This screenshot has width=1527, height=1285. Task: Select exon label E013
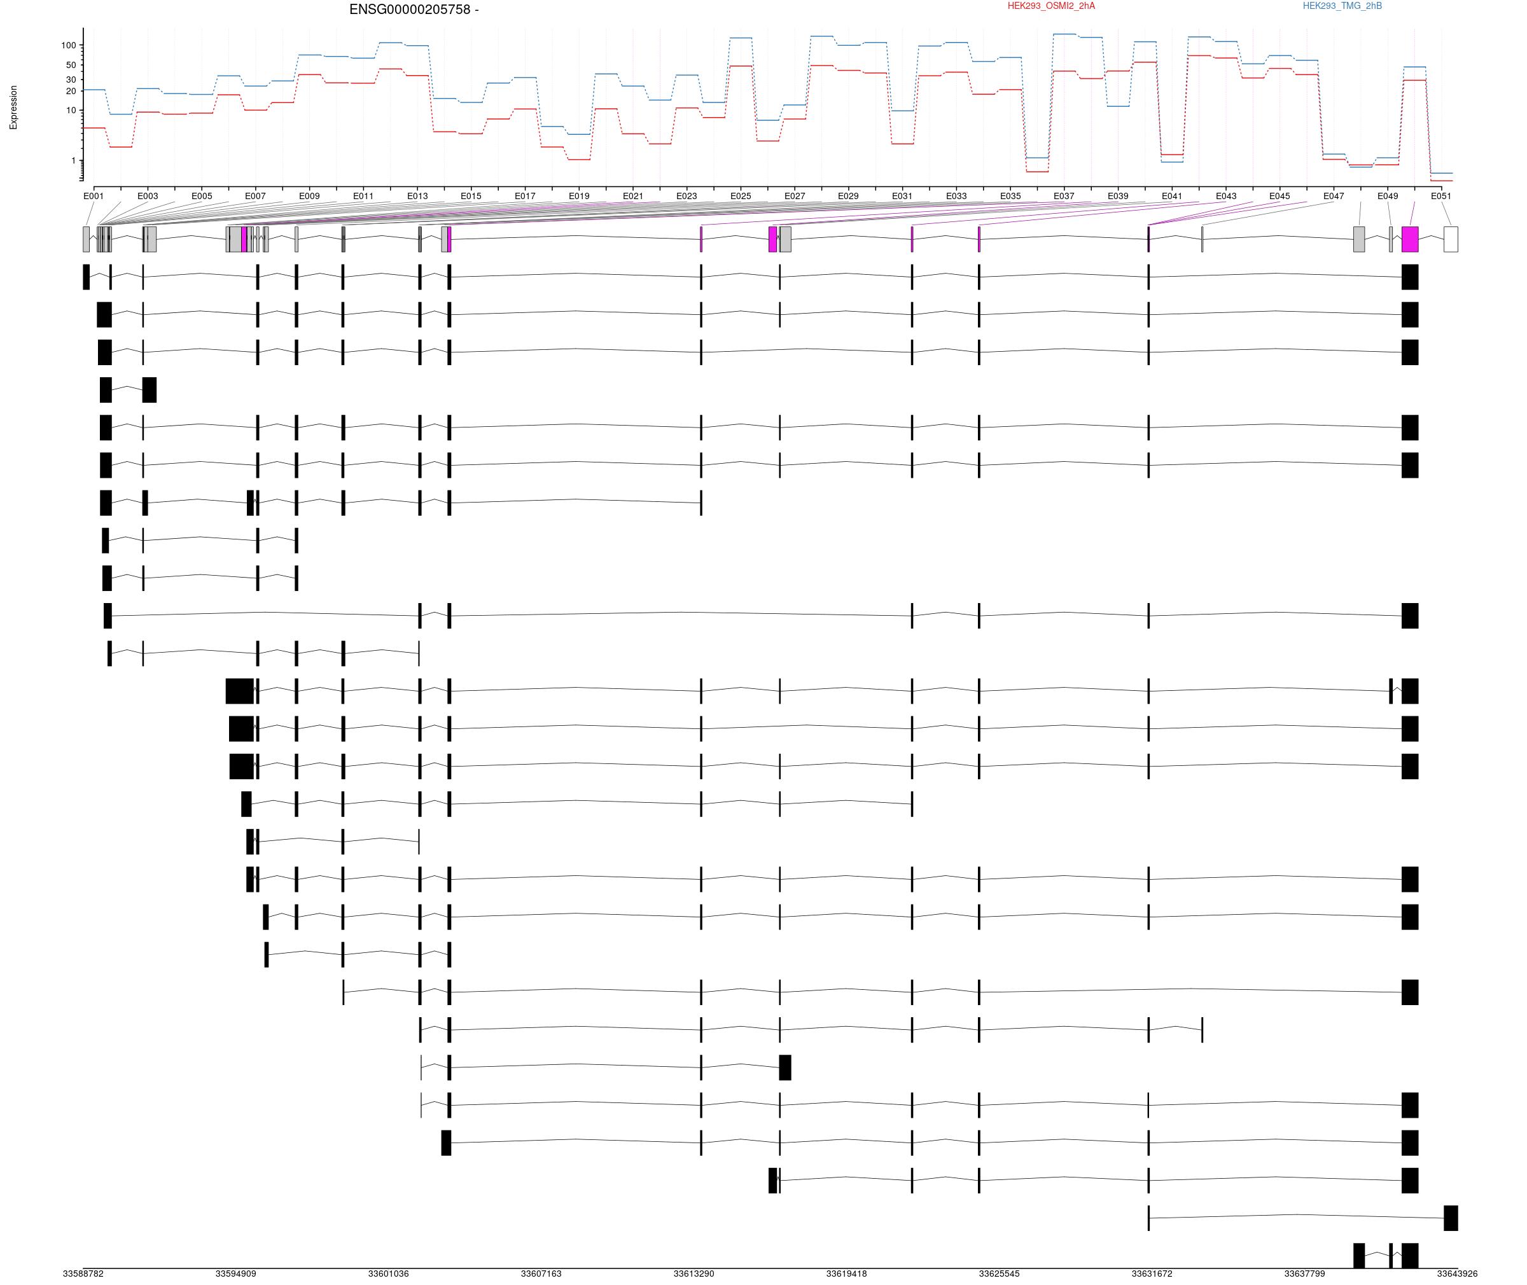coord(417,196)
